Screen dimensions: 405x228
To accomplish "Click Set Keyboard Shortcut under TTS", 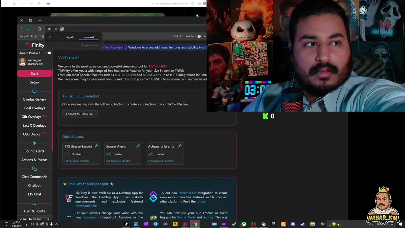I will (77, 161).
